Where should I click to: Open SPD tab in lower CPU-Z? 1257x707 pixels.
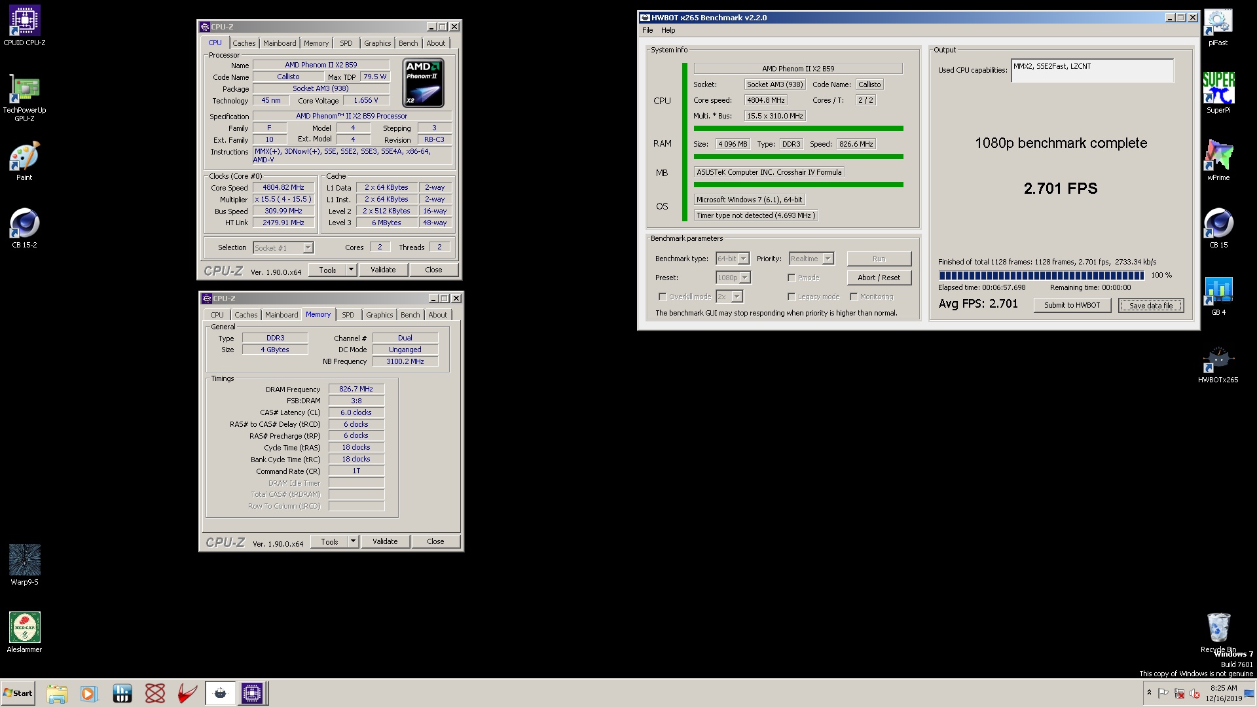pyautogui.click(x=348, y=315)
